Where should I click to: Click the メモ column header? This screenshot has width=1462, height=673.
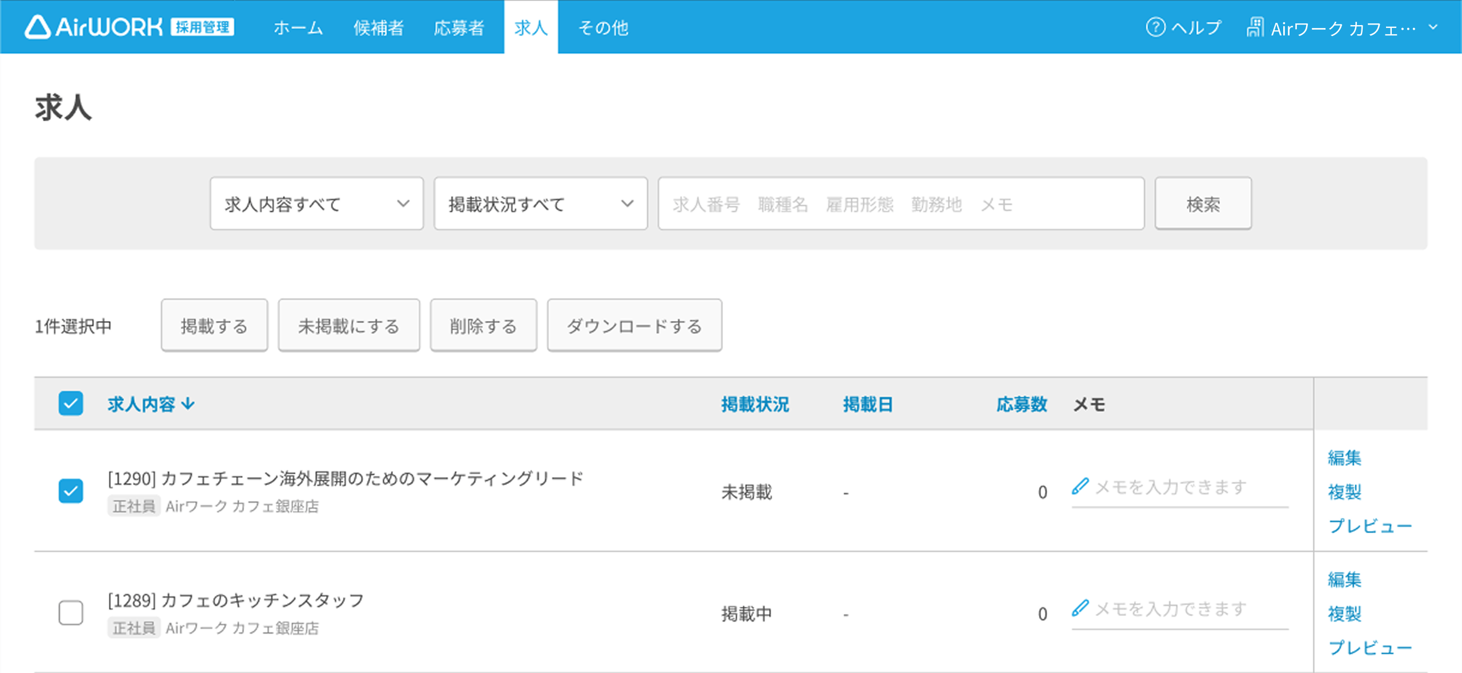(x=1089, y=404)
